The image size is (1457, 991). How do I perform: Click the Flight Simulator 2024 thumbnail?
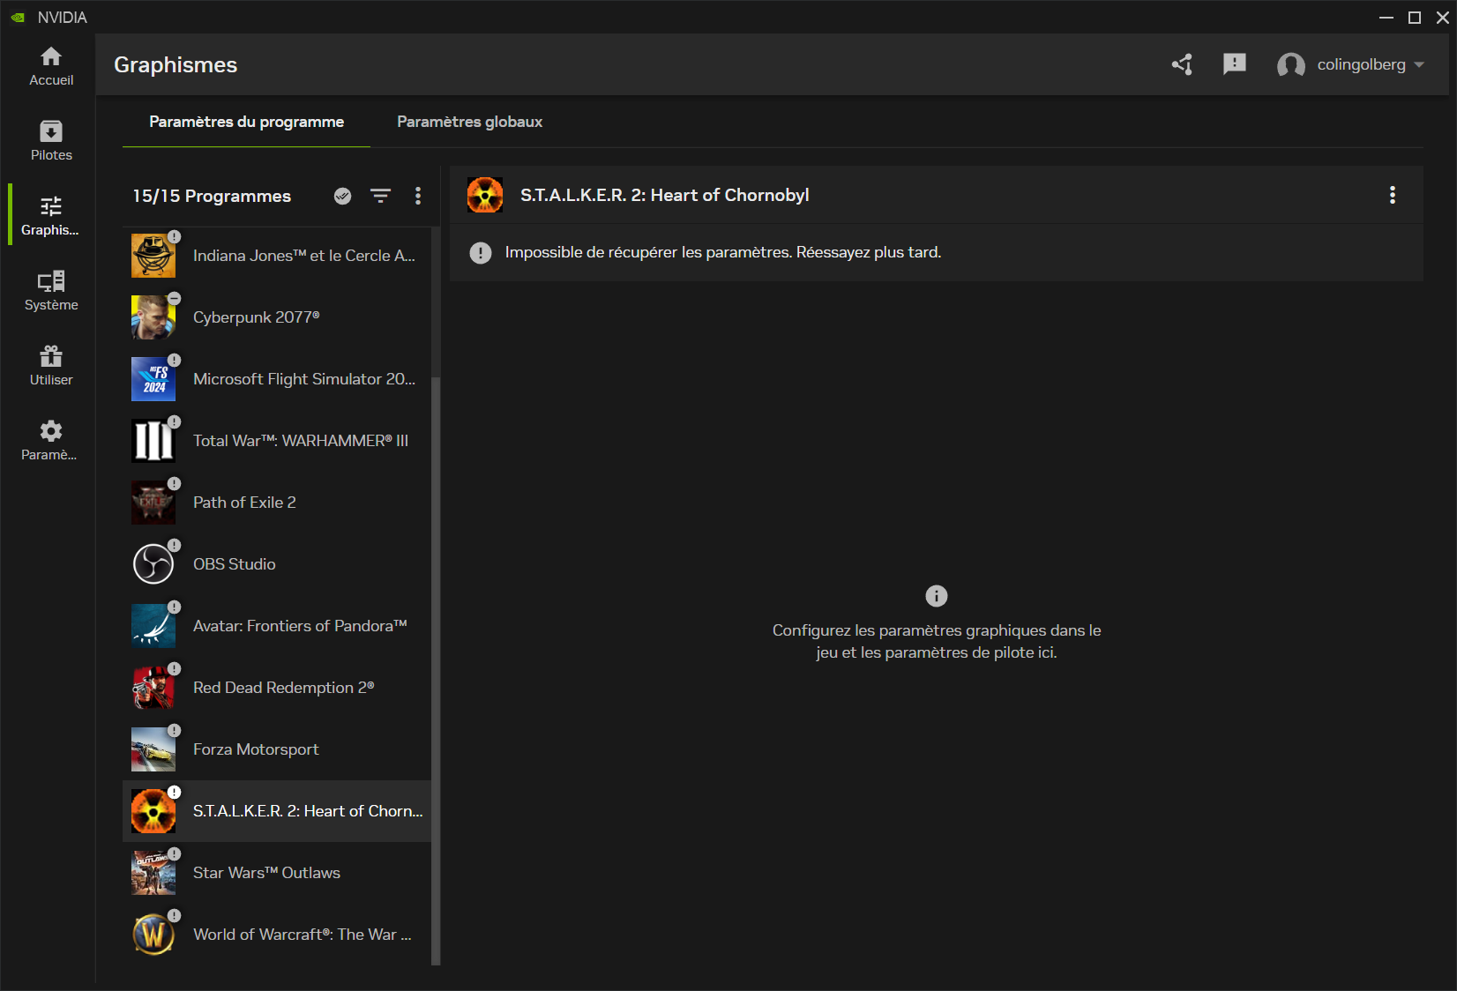(153, 379)
